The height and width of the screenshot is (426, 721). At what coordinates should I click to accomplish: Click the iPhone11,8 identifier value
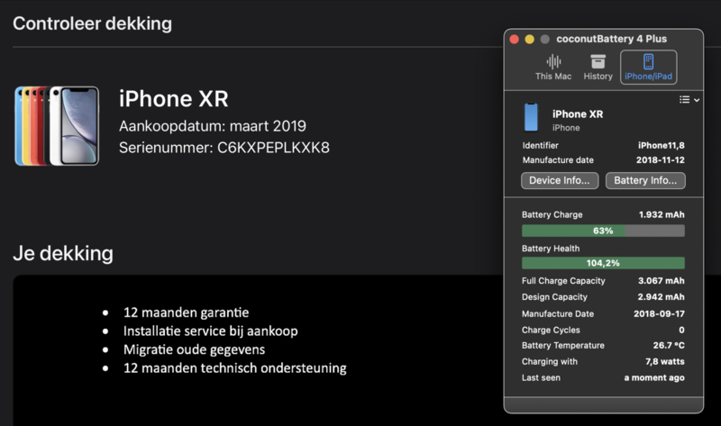662,146
